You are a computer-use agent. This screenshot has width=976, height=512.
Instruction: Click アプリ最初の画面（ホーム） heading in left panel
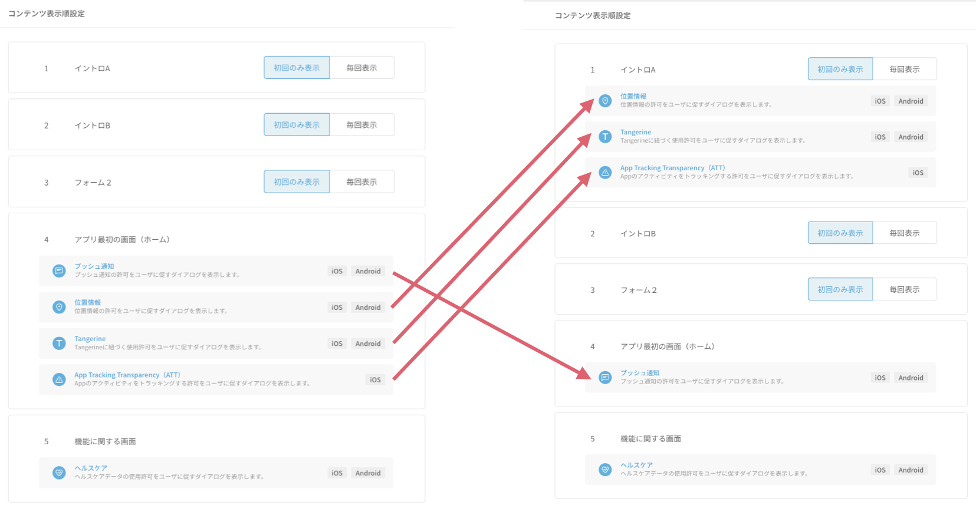tap(123, 239)
